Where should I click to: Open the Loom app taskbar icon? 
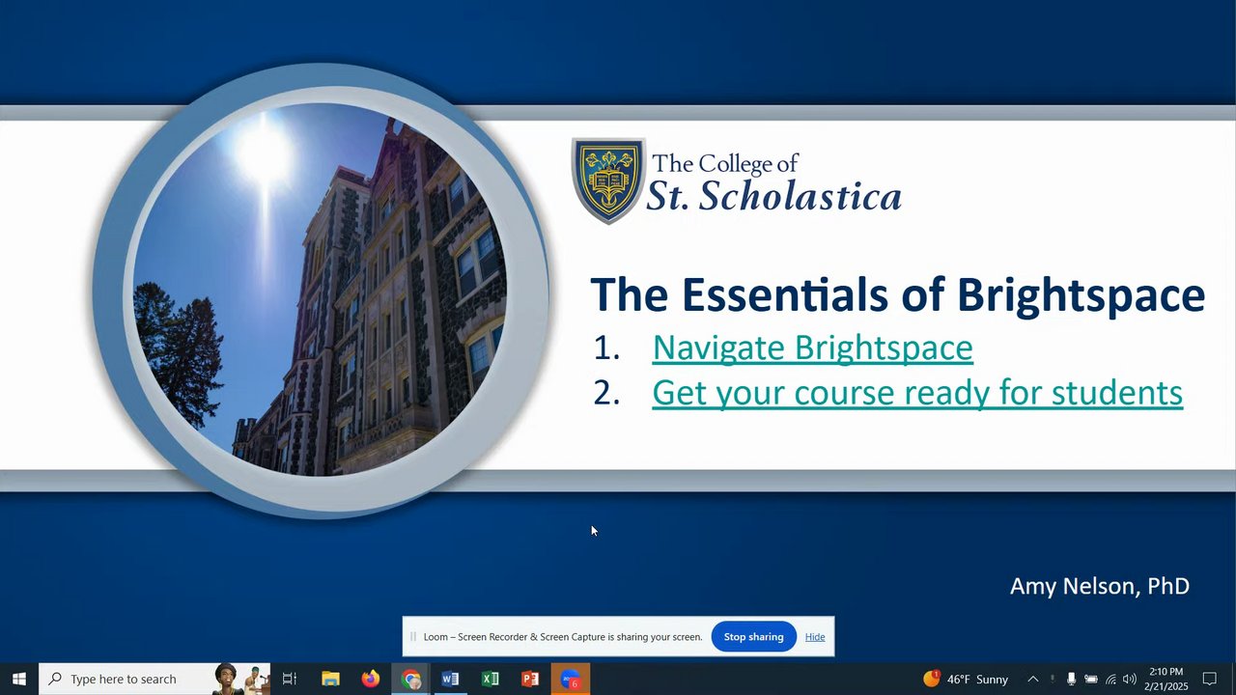coord(571,679)
